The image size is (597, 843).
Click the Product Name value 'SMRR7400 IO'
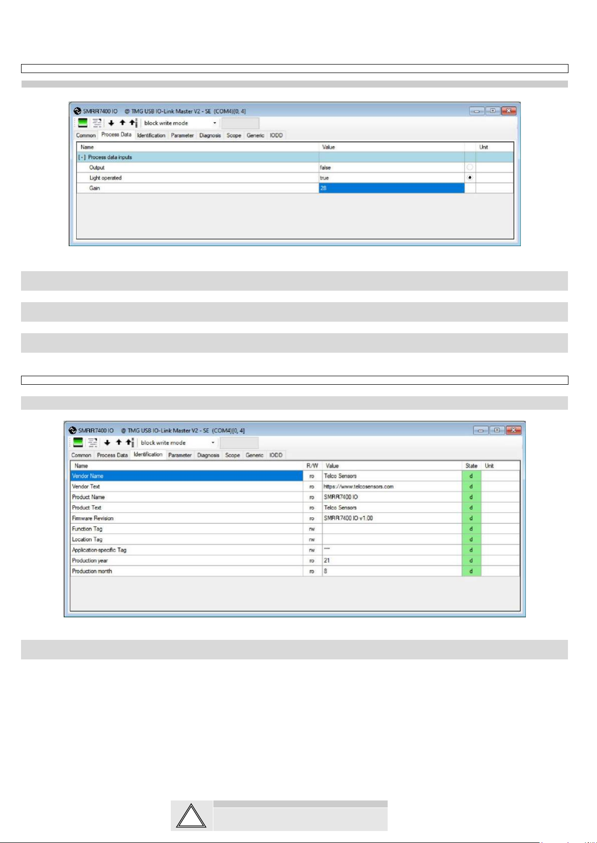[x=341, y=497]
